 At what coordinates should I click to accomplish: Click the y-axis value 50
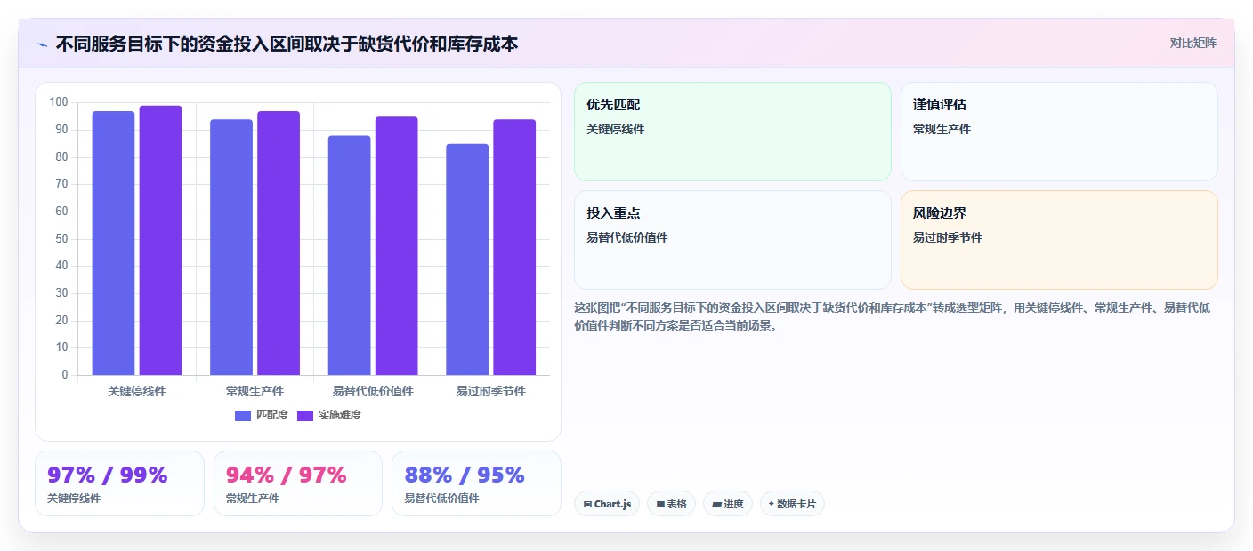61,238
